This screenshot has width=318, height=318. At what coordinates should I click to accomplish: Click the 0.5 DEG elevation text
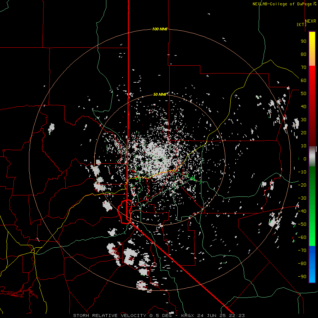(160, 316)
